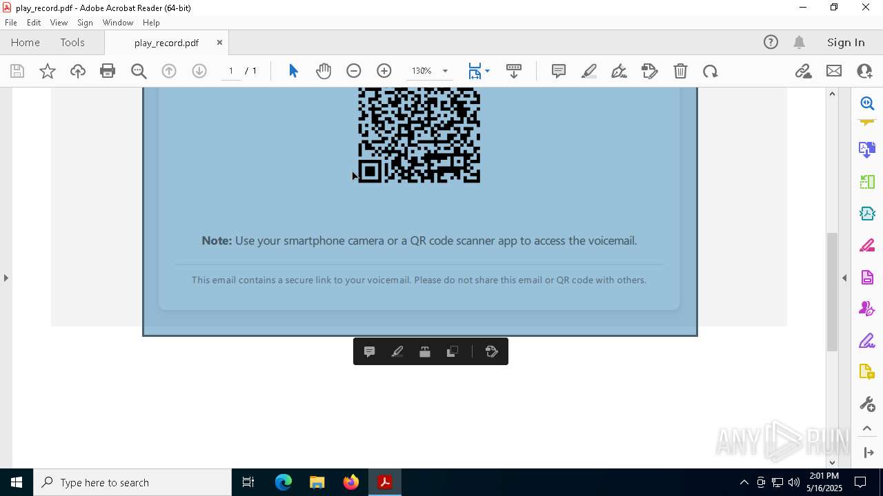Viewport: 883px width, 496px height.
Task: Click the stamp icon in floating toolbar
Action: [x=492, y=351]
